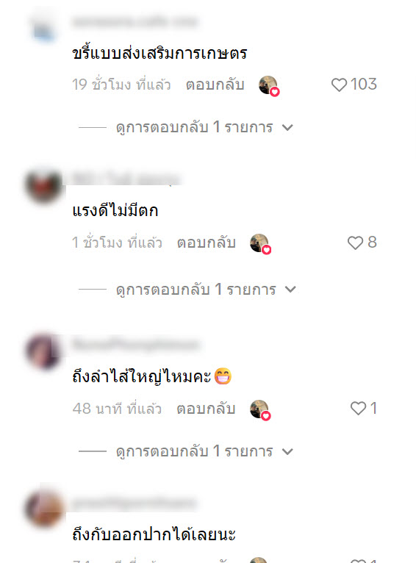Open creator-liked avatar on 1-hour comment
Viewport: 416px width, 563px height.
coord(260,244)
